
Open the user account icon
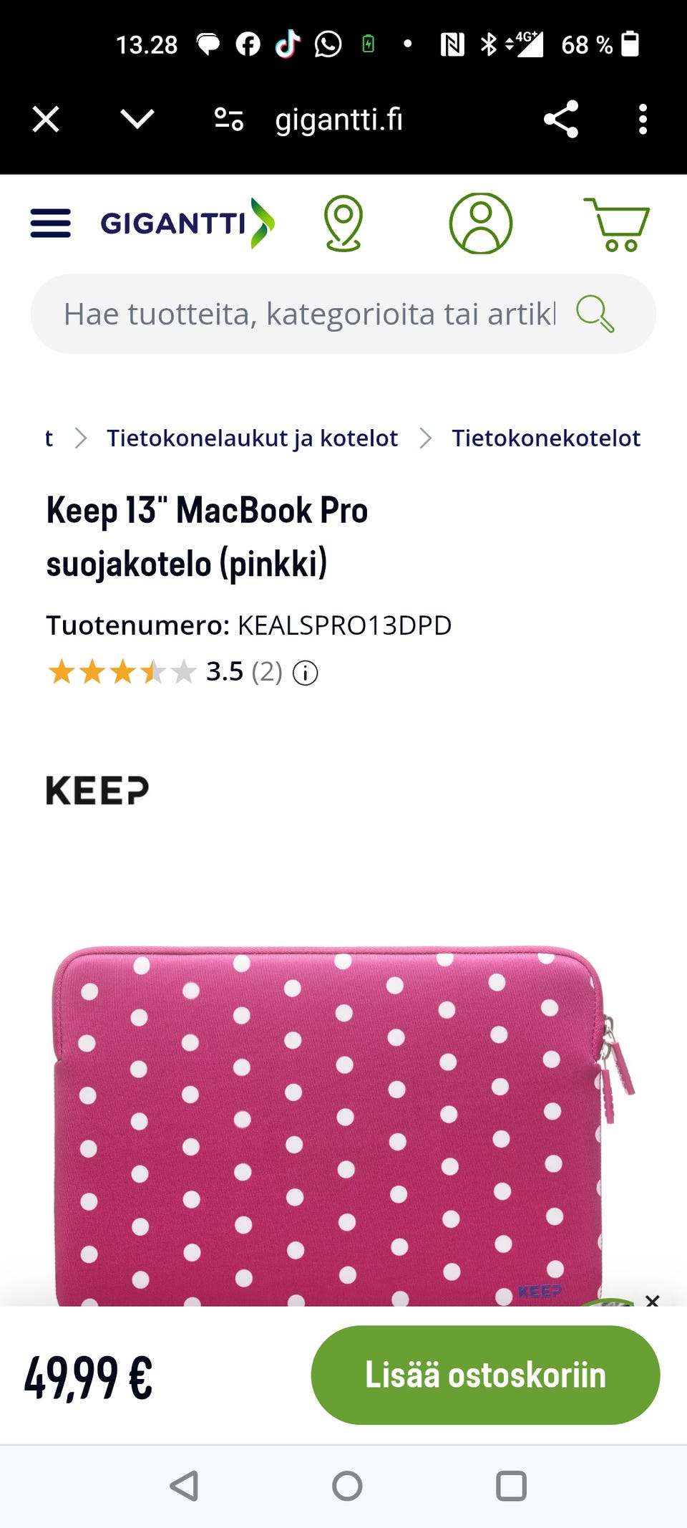pyautogui.click(x=481, y=224)
